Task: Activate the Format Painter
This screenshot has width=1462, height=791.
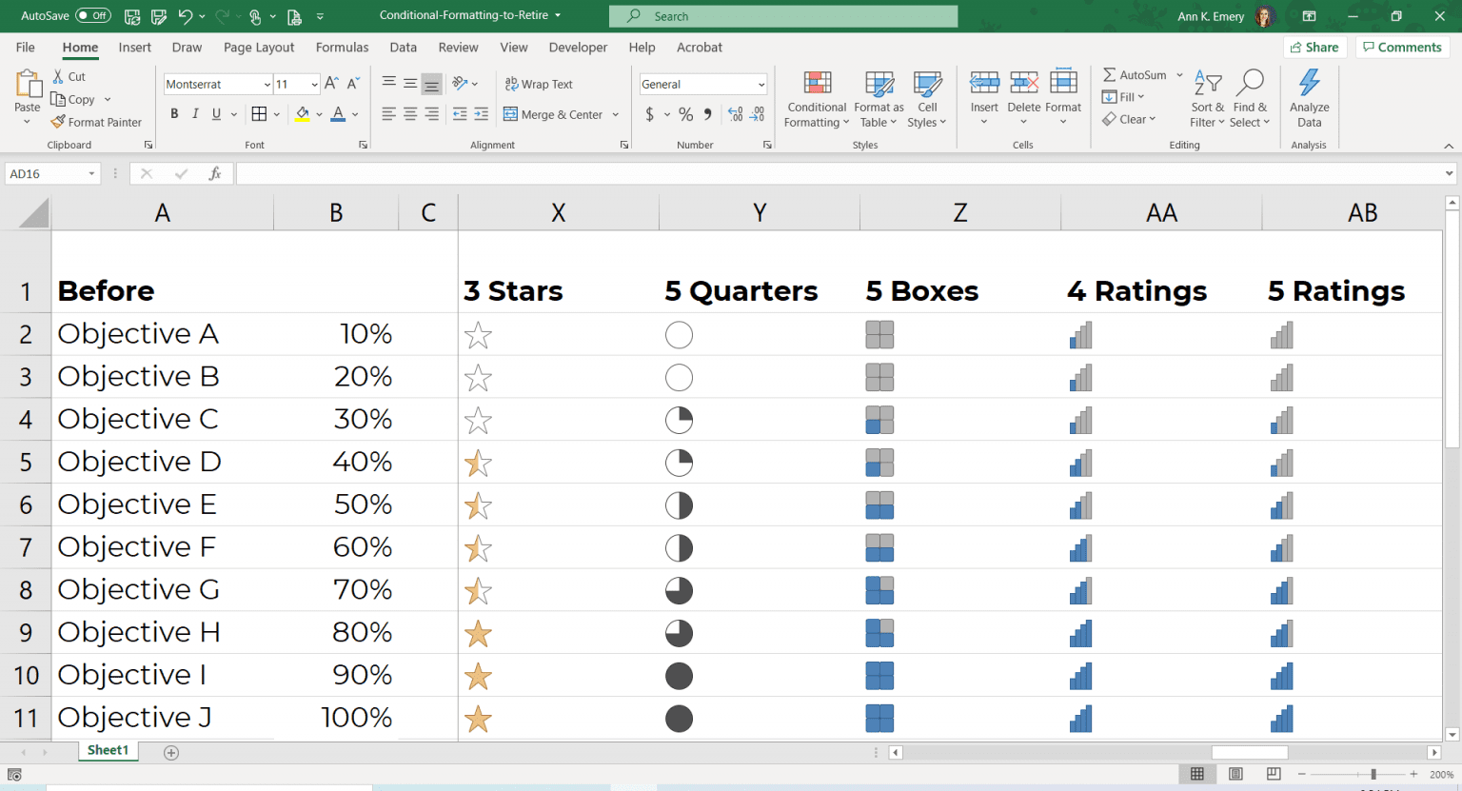Action: (96, 122)
